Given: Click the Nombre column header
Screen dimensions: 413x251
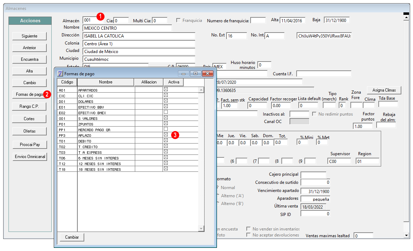Looking at the screenshot, I should point(105,82).
